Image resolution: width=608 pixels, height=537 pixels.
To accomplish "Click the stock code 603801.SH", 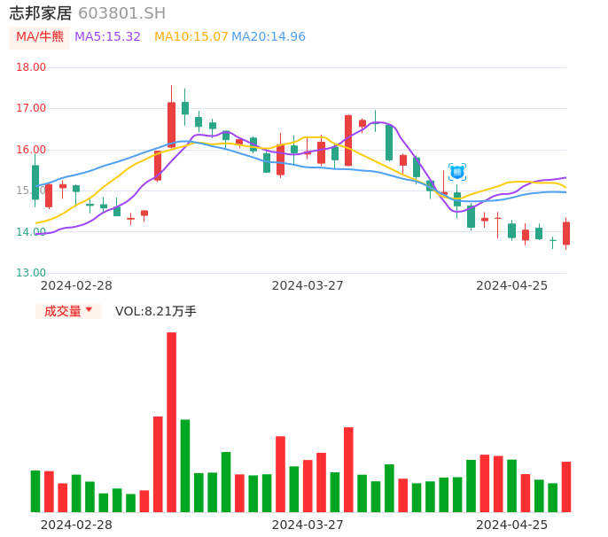I will pyautogui.click(x=121, y=13).
